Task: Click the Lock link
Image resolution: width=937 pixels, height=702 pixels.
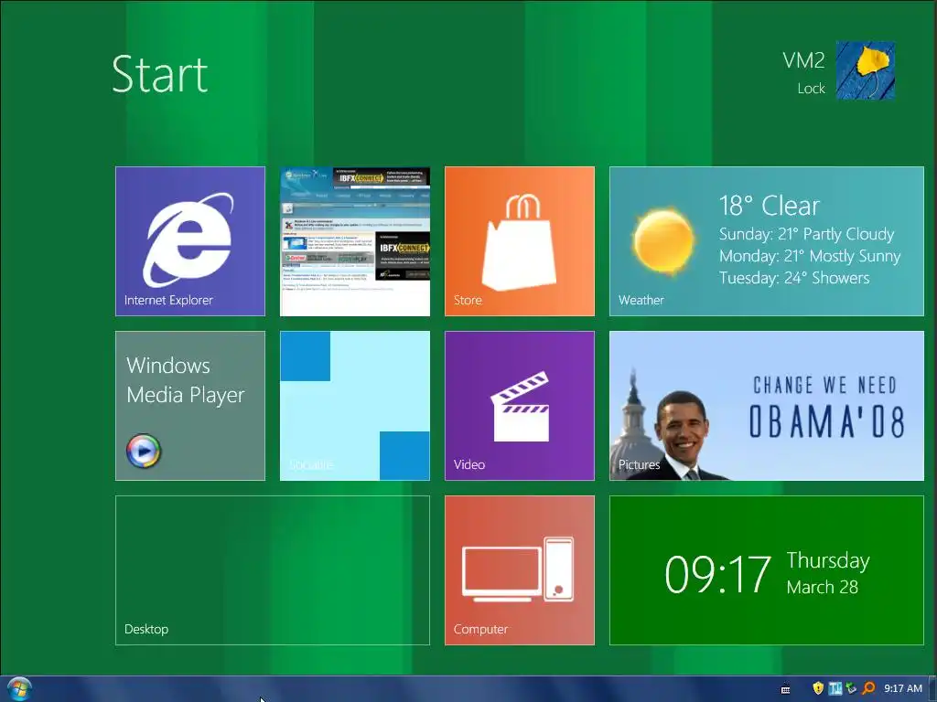Action: coord(811,89)
